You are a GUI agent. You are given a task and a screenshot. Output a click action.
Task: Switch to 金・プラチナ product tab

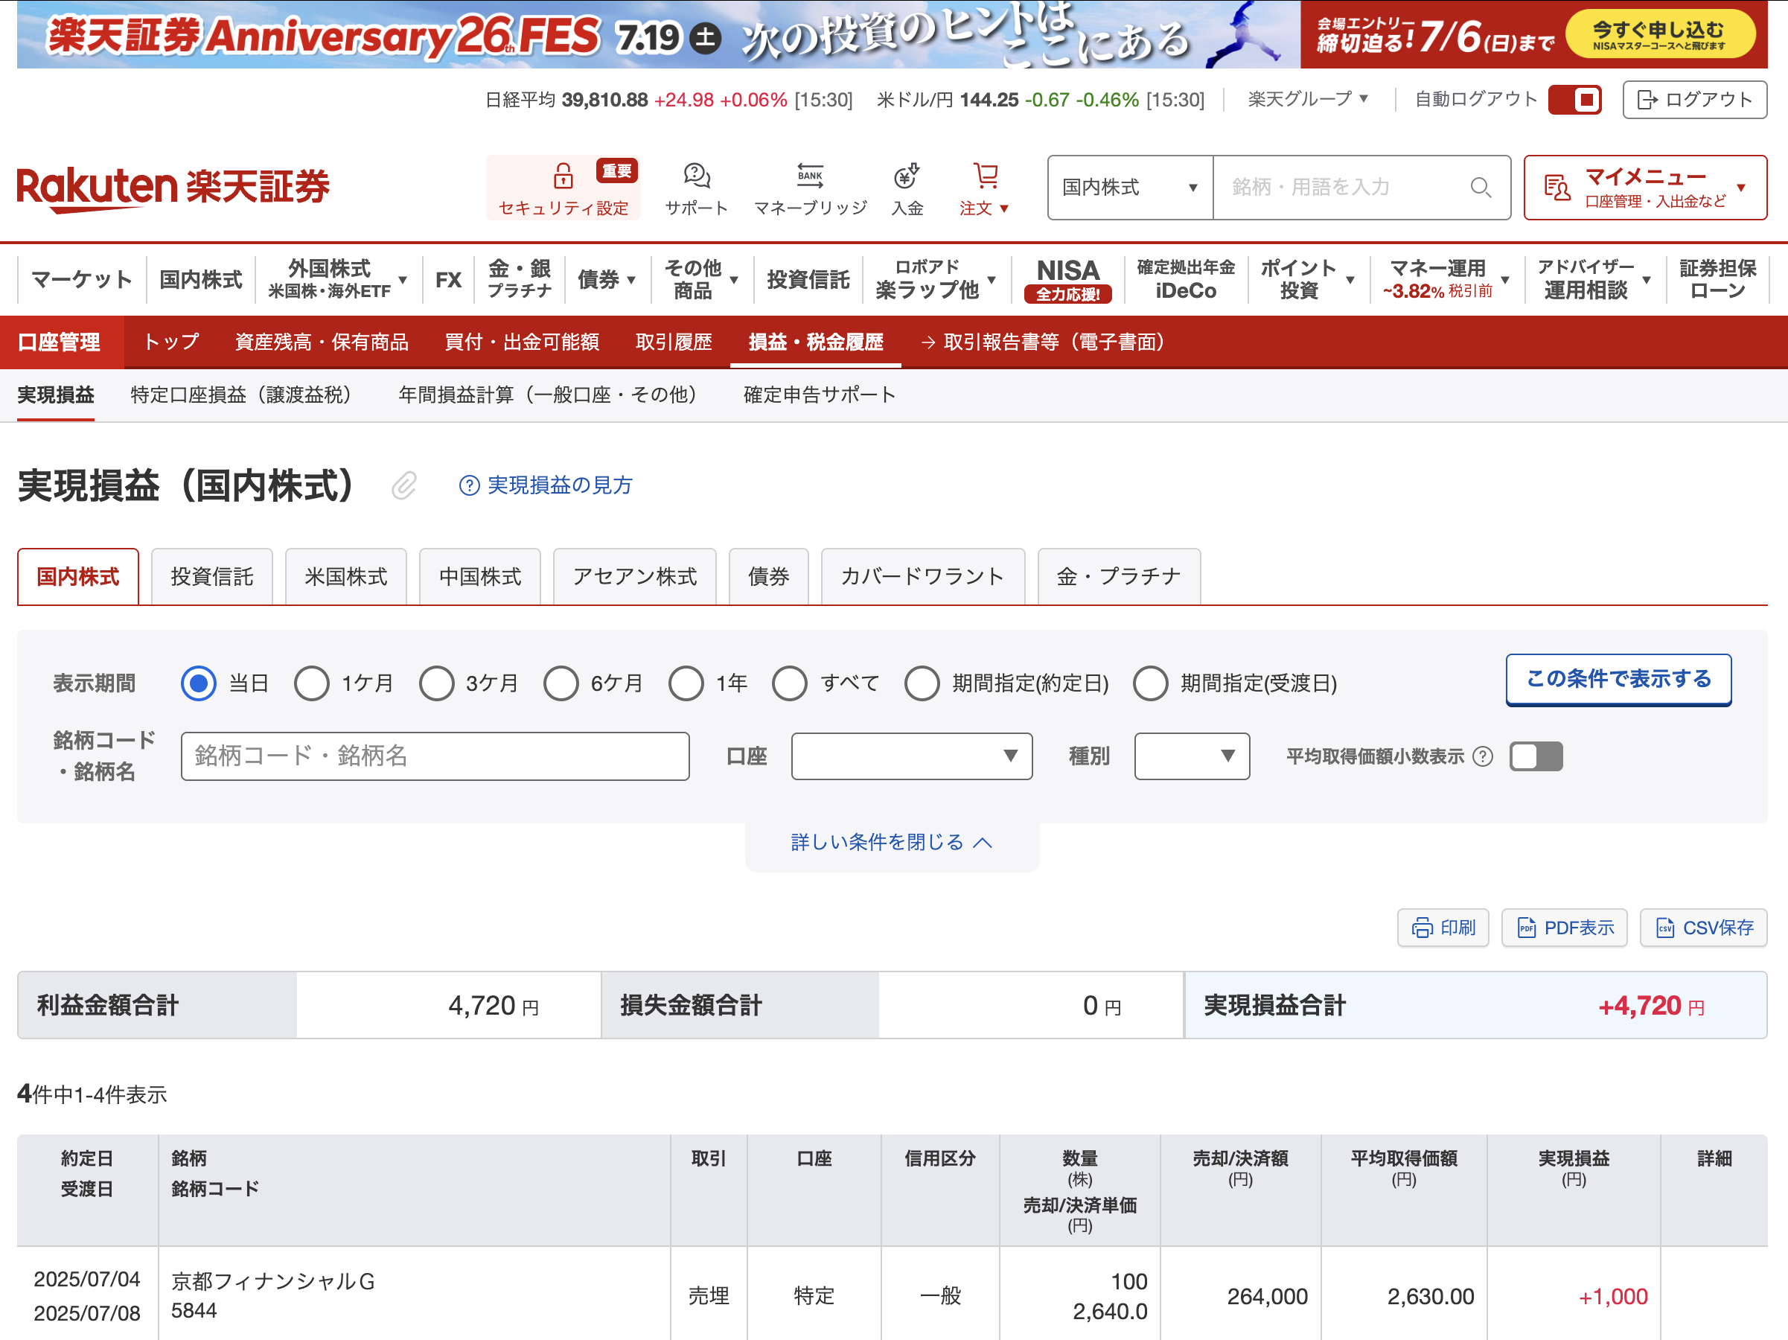point(1119,576)
